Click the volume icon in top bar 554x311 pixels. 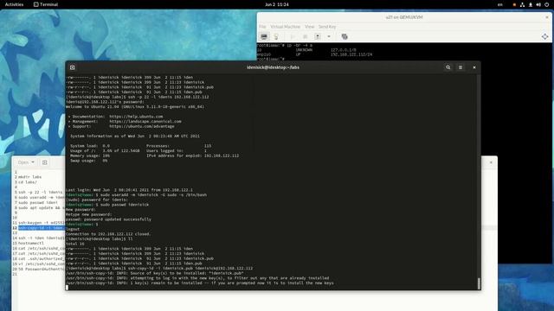click(538, 4)
